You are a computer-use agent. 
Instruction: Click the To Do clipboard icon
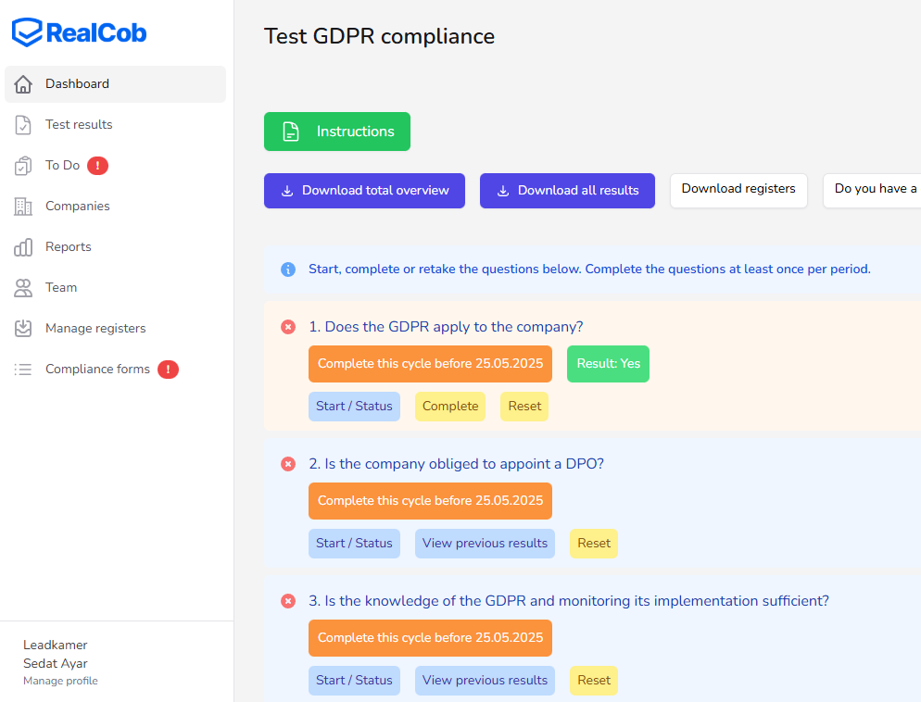pos(23,166)
